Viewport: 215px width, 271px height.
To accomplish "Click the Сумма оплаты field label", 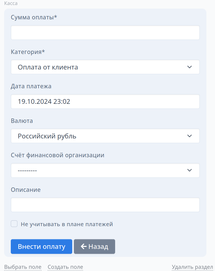I will coord(34,17).
